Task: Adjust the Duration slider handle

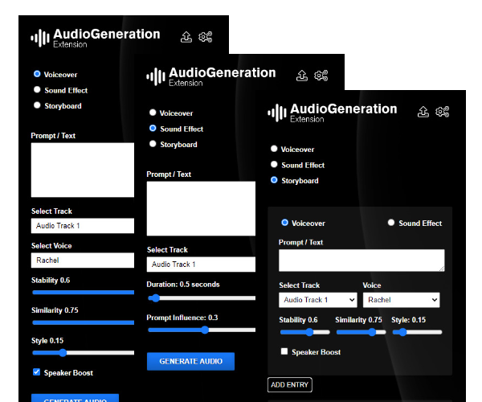Action: click(156, 298)
